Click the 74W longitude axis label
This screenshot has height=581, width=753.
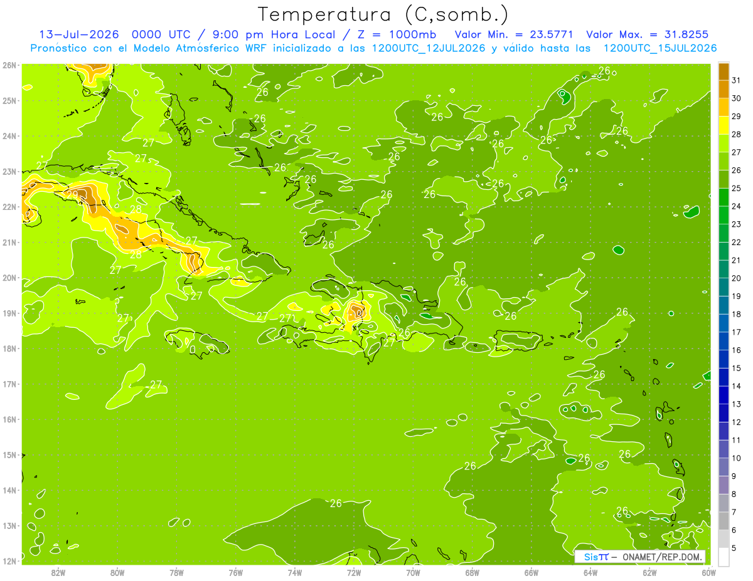point(295,572)
